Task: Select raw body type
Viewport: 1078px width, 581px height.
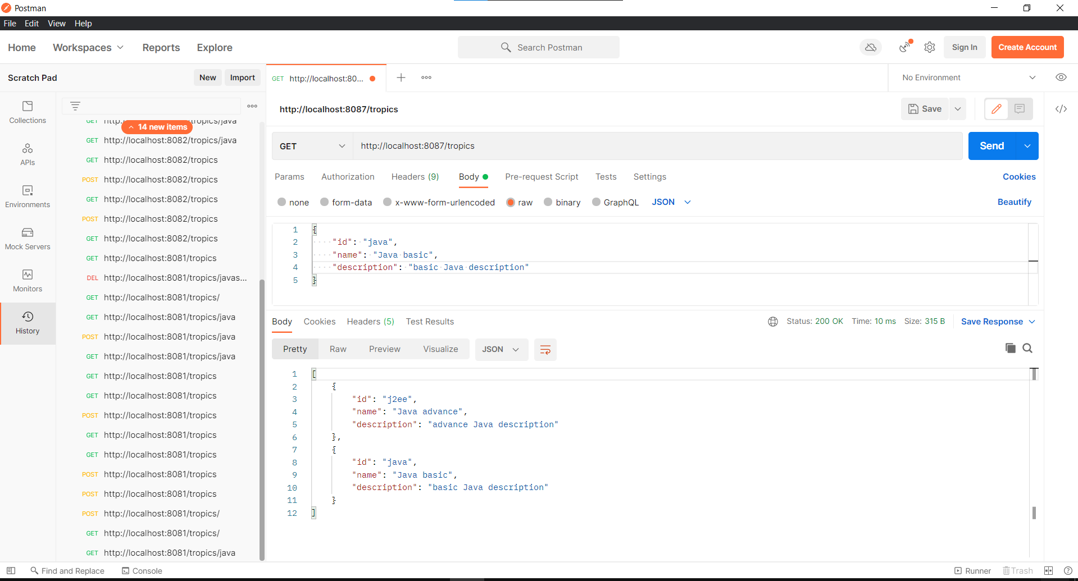Action: pos(511,202)
